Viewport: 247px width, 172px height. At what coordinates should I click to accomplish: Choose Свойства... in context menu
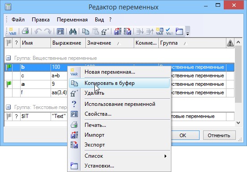(119, 114)
